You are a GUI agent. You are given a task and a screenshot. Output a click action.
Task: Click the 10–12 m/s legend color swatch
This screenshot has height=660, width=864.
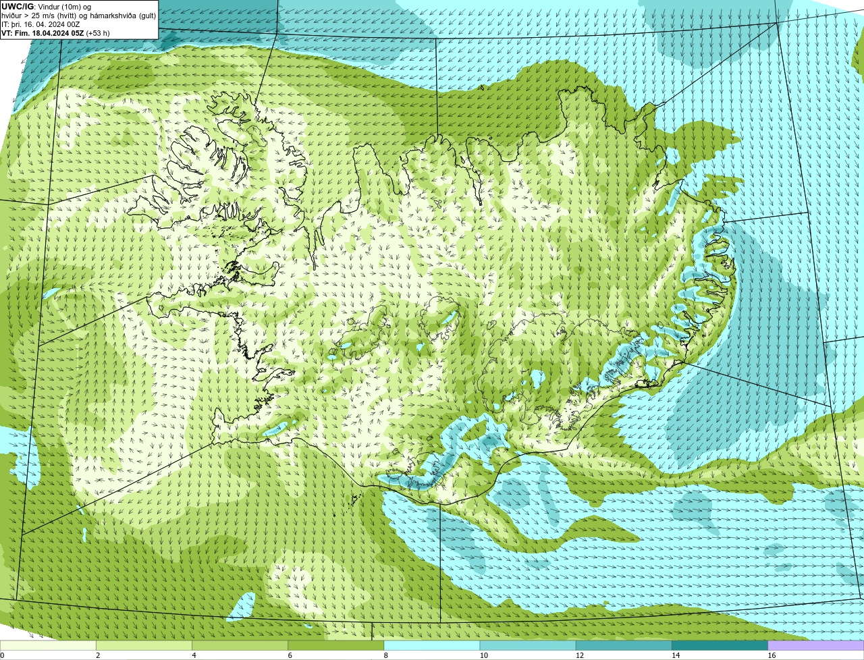coord(528,646)
